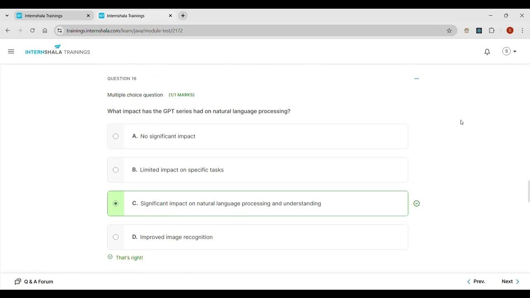Select option A No significant impact
This screenshot has width=530, height=298.
116,136
